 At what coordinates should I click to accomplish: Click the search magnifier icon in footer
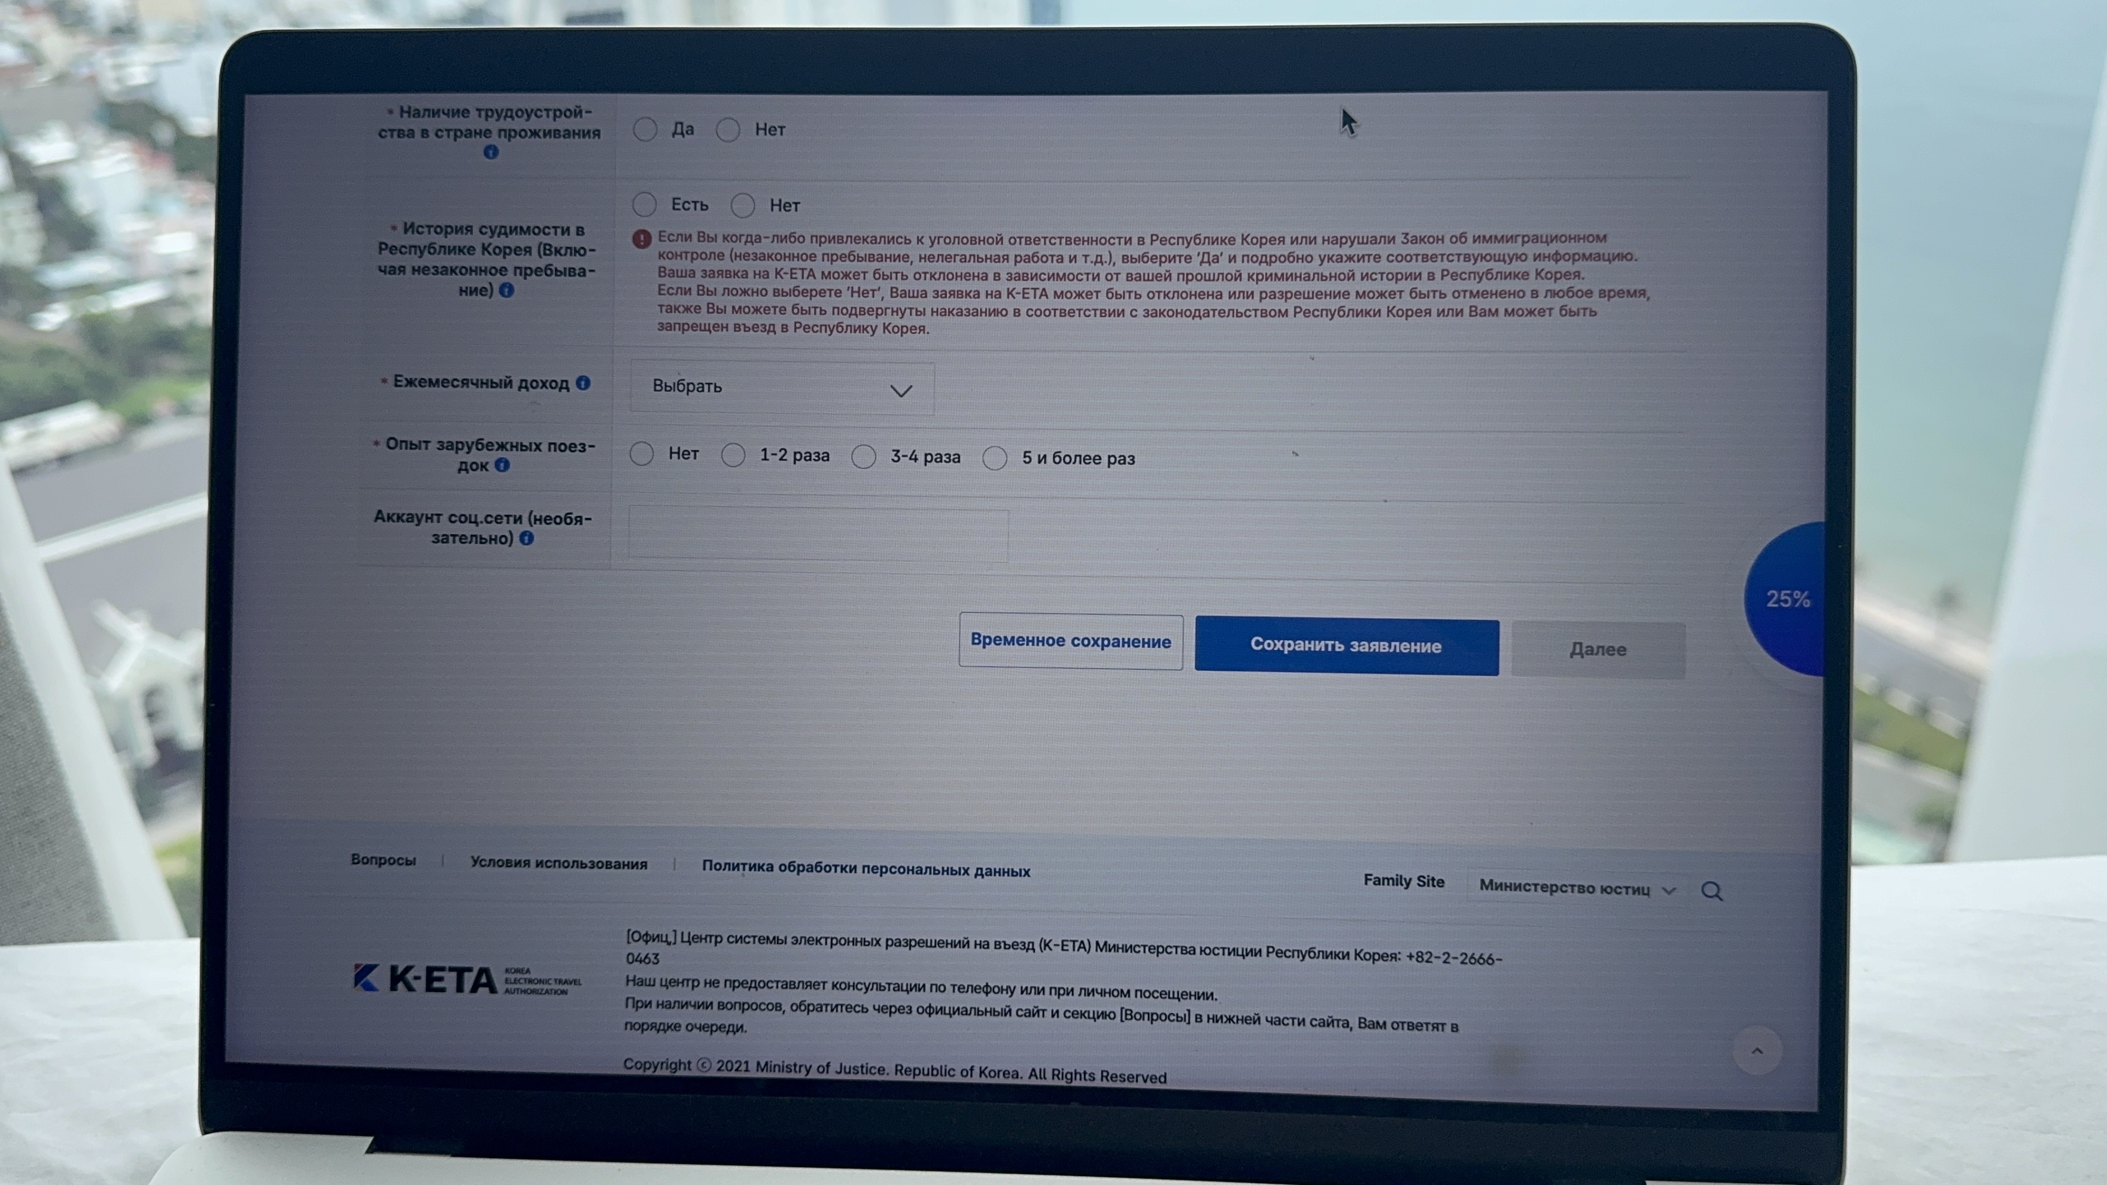click(x=1712, y=891)
